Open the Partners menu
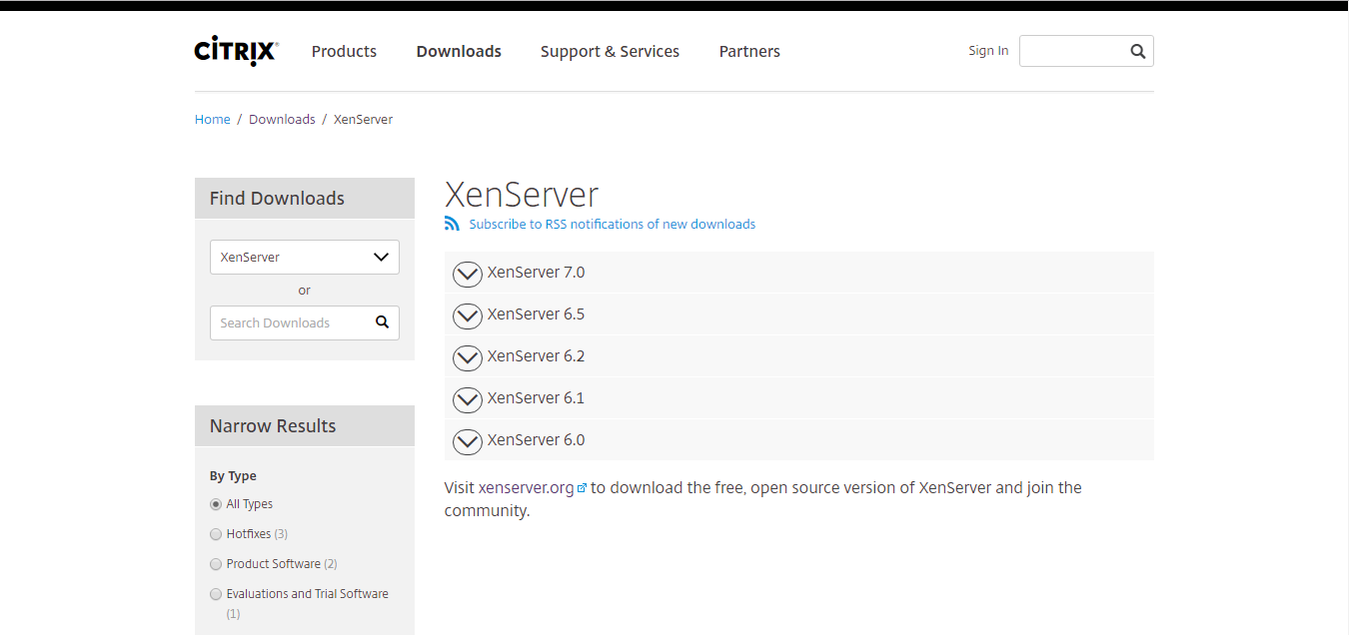This screenshot has height=635, width=1349. [749, 51]
